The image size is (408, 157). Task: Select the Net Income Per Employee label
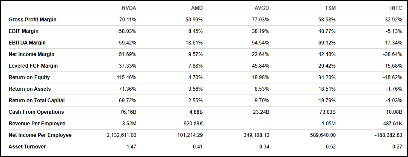click(x=40, y=135)
